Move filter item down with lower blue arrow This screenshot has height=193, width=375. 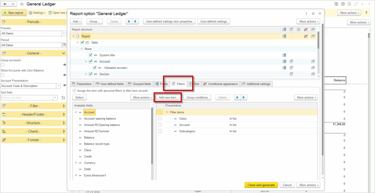click(244, 97)
